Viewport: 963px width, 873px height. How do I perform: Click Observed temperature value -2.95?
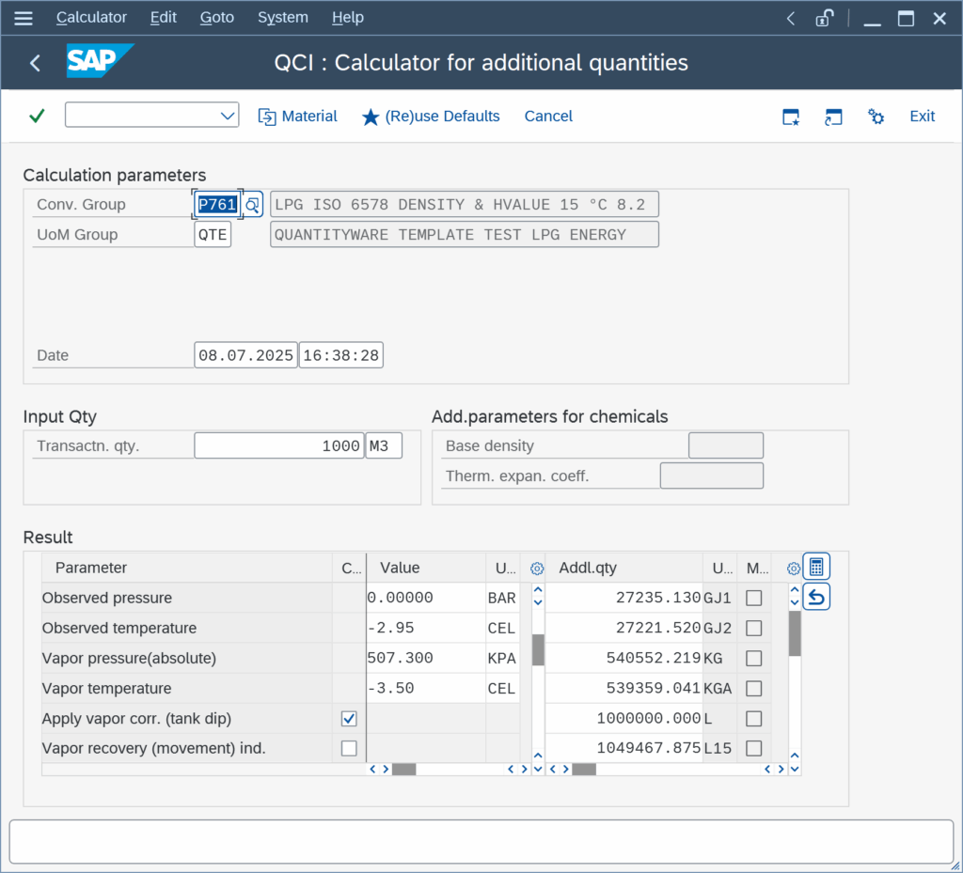click(426, 629)
